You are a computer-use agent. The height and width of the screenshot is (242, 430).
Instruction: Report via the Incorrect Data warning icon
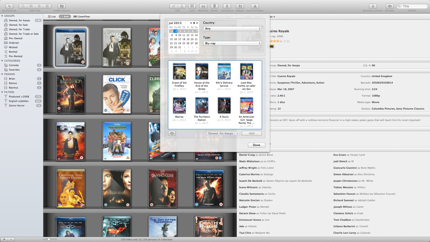255,6
